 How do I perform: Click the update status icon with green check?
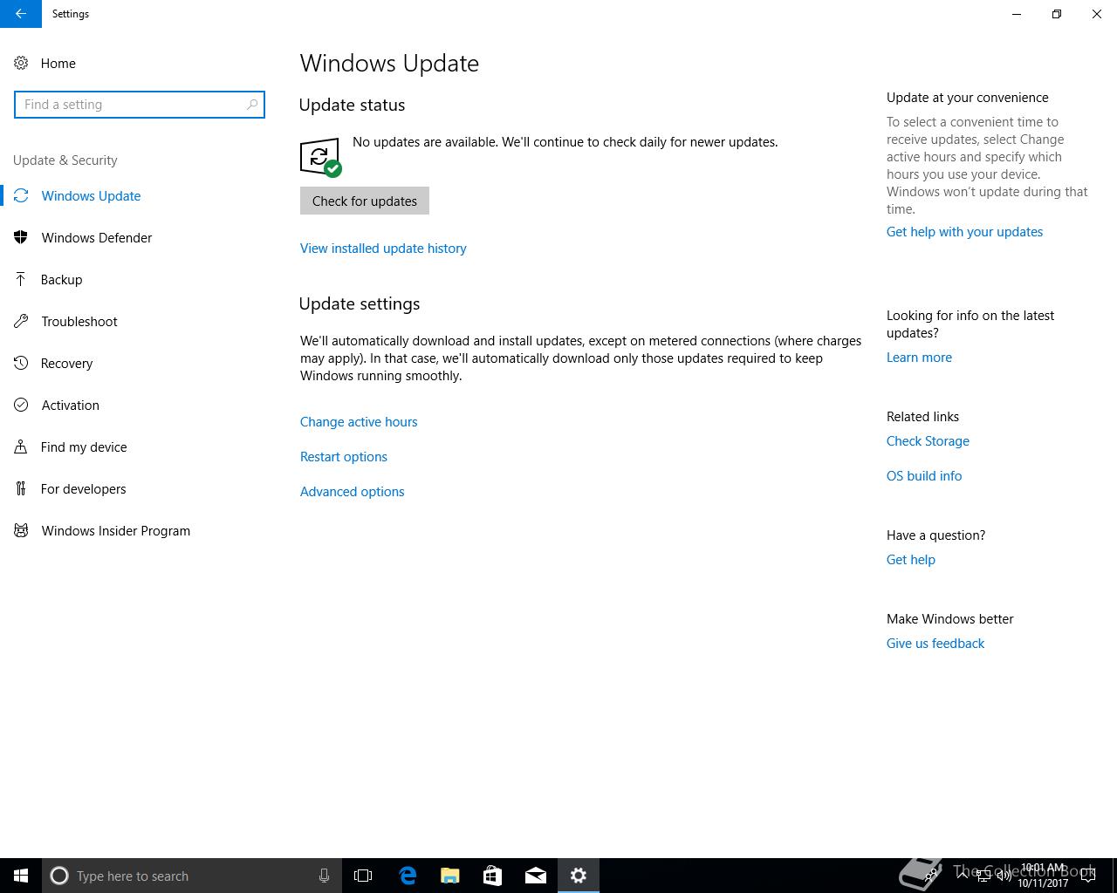pyautogui.click(x=320, y=157)
